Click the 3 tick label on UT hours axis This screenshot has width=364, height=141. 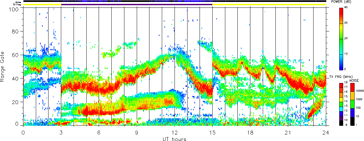61,133
